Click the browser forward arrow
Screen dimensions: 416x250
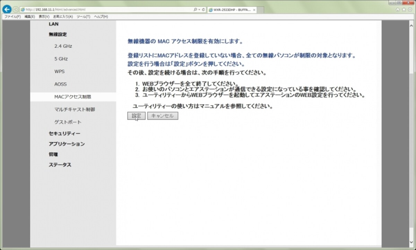pos(15,10)
